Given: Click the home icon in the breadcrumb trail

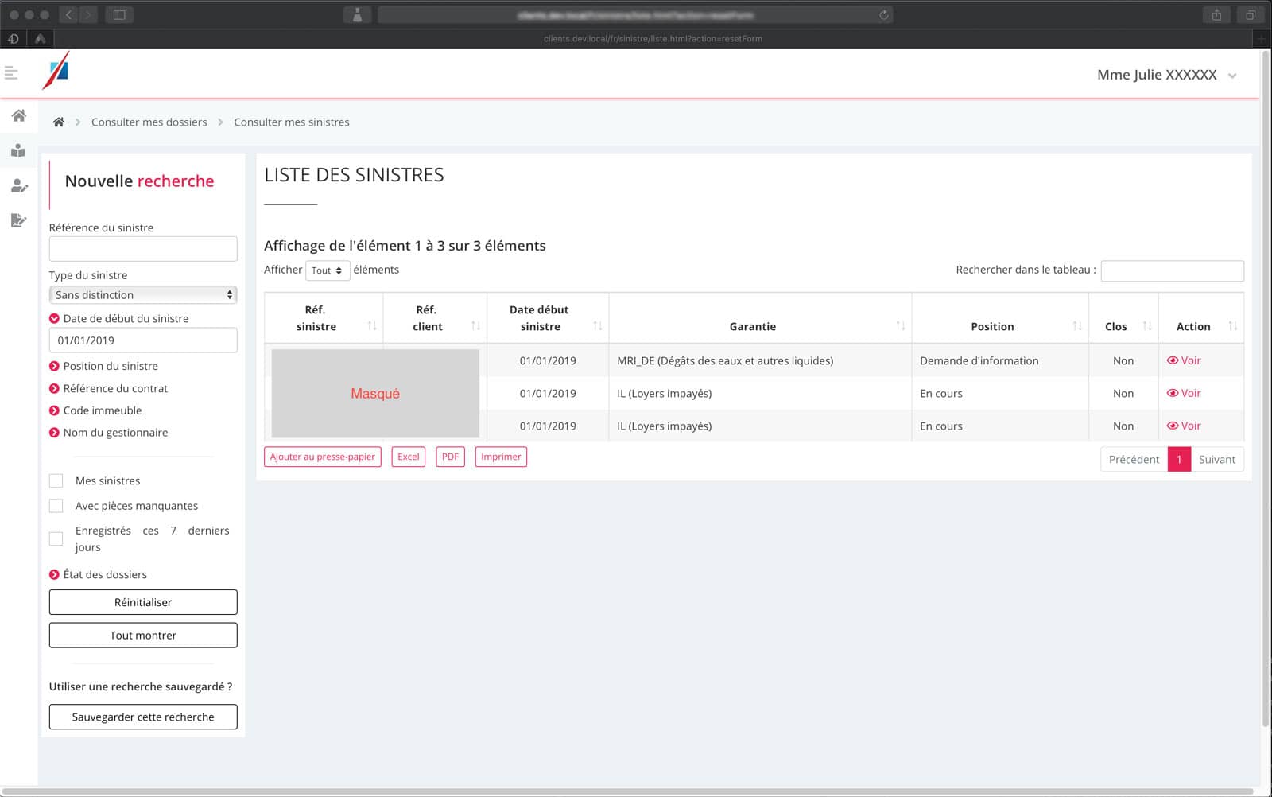Looking at the screenshot, I should 58,121.
